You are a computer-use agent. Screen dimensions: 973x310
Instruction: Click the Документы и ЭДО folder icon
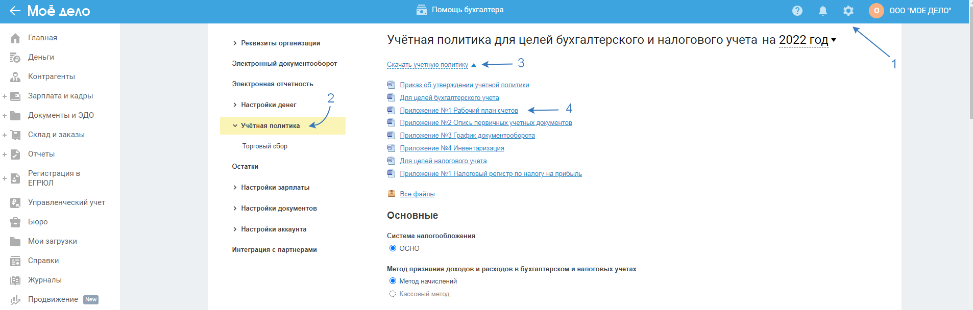[15, 116]
